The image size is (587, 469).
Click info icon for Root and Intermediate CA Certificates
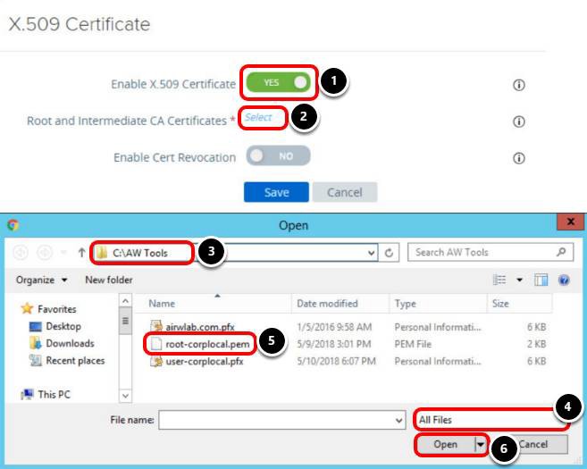(x=517, y=121)
